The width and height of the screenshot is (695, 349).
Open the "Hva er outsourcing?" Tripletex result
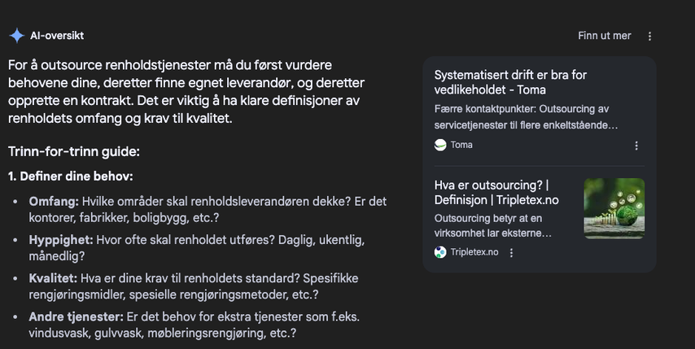coord(496,192)
